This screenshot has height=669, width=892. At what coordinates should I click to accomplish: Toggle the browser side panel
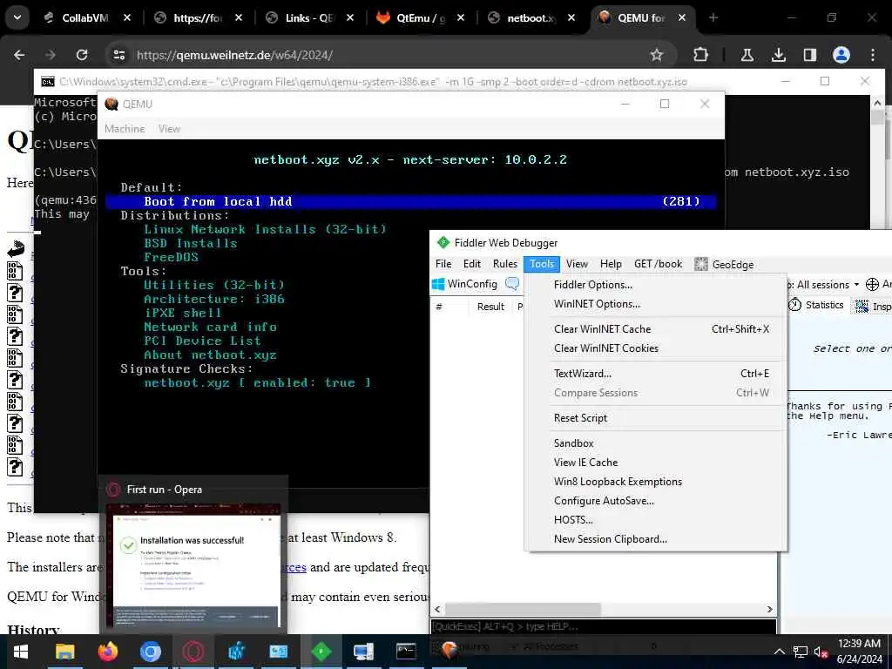(x=809, y=55)
